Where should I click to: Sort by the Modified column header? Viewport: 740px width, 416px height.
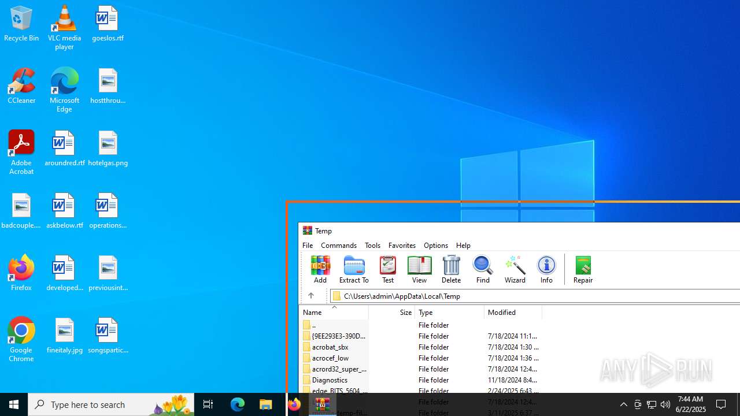pos(513,312)
